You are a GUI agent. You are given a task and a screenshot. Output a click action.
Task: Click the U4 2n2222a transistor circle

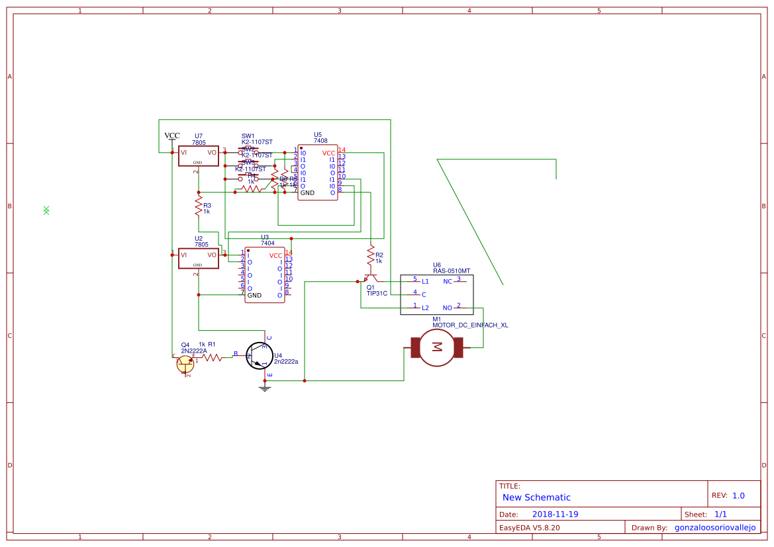(x=259, y=356)
